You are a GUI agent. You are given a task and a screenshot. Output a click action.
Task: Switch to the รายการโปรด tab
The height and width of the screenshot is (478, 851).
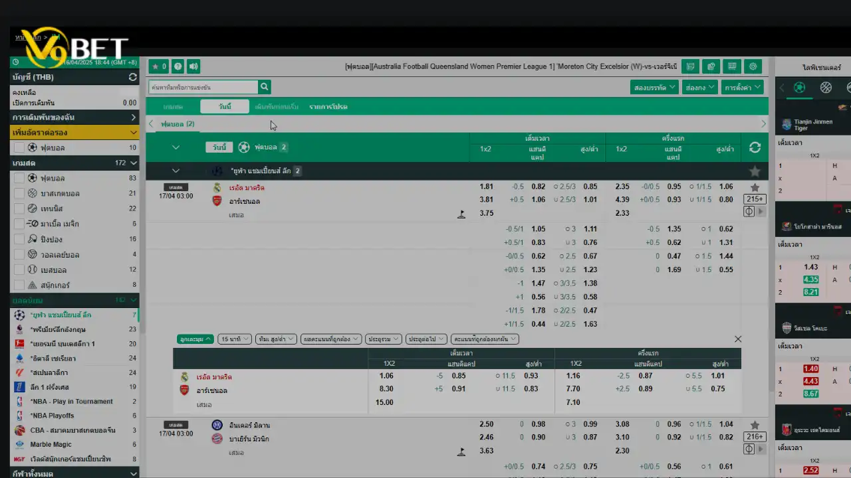328,107
